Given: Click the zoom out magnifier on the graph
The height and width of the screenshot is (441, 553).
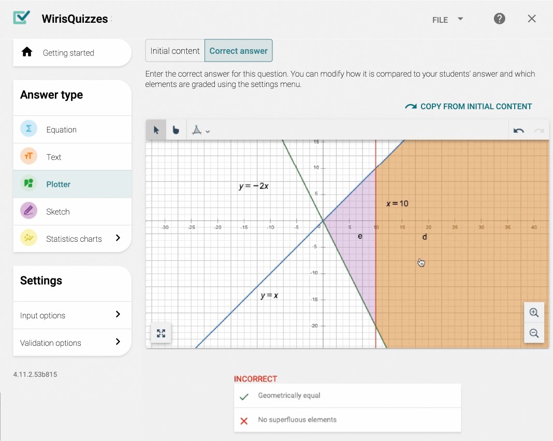Looking at the screenshot, I should pyautogui.click(x=534, y=333).
